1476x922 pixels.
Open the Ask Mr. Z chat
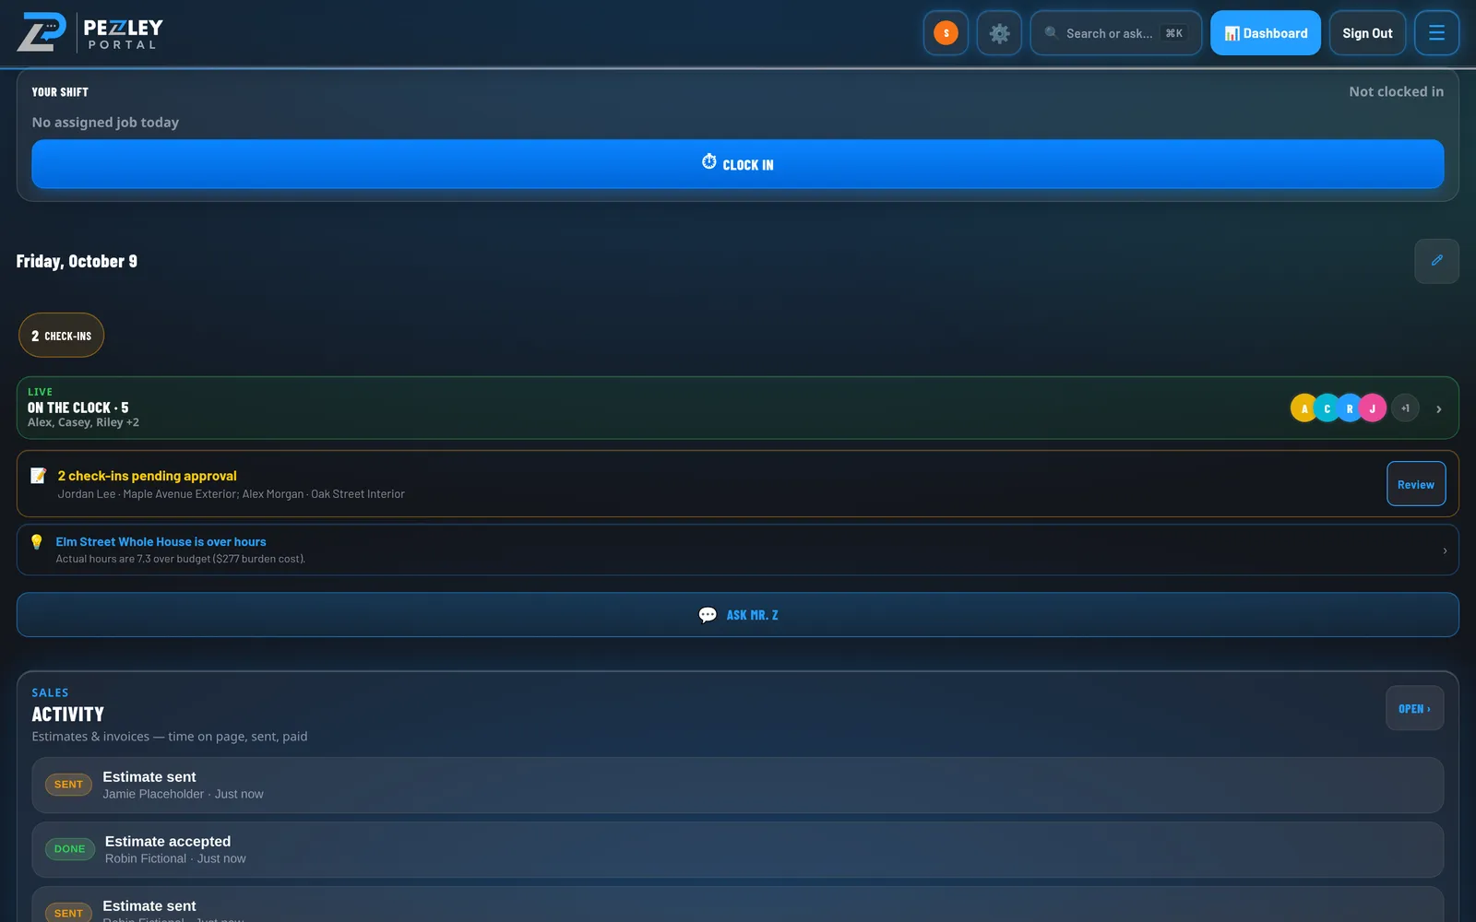[x=737, y=615]
